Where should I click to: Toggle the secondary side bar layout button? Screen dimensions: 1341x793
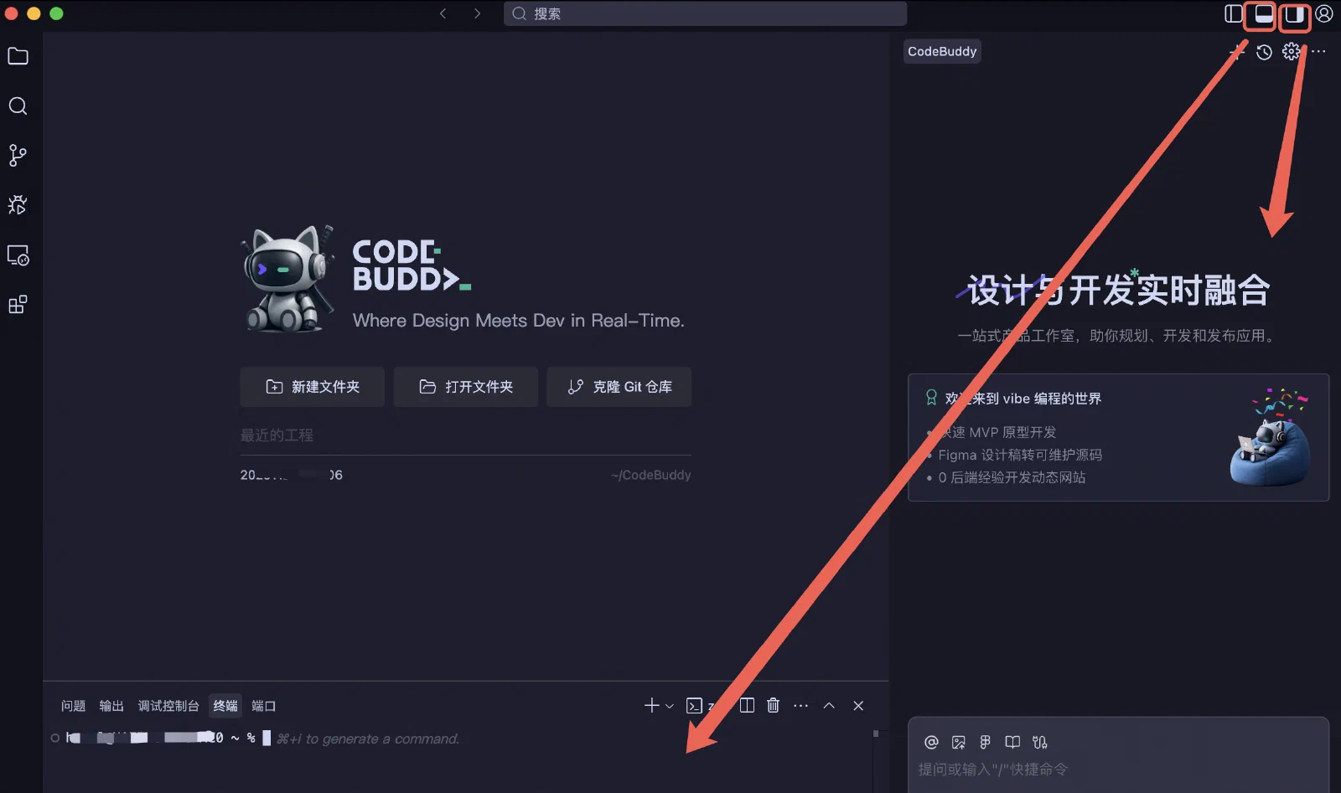[x=1294, y=13]
